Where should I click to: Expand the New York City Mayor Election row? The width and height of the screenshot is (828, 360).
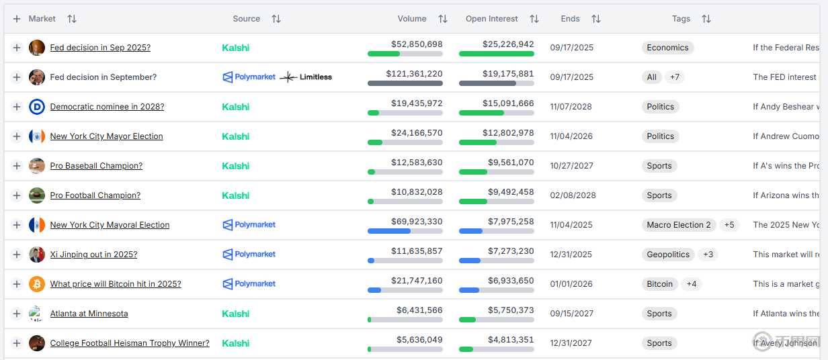pos(17,136)
